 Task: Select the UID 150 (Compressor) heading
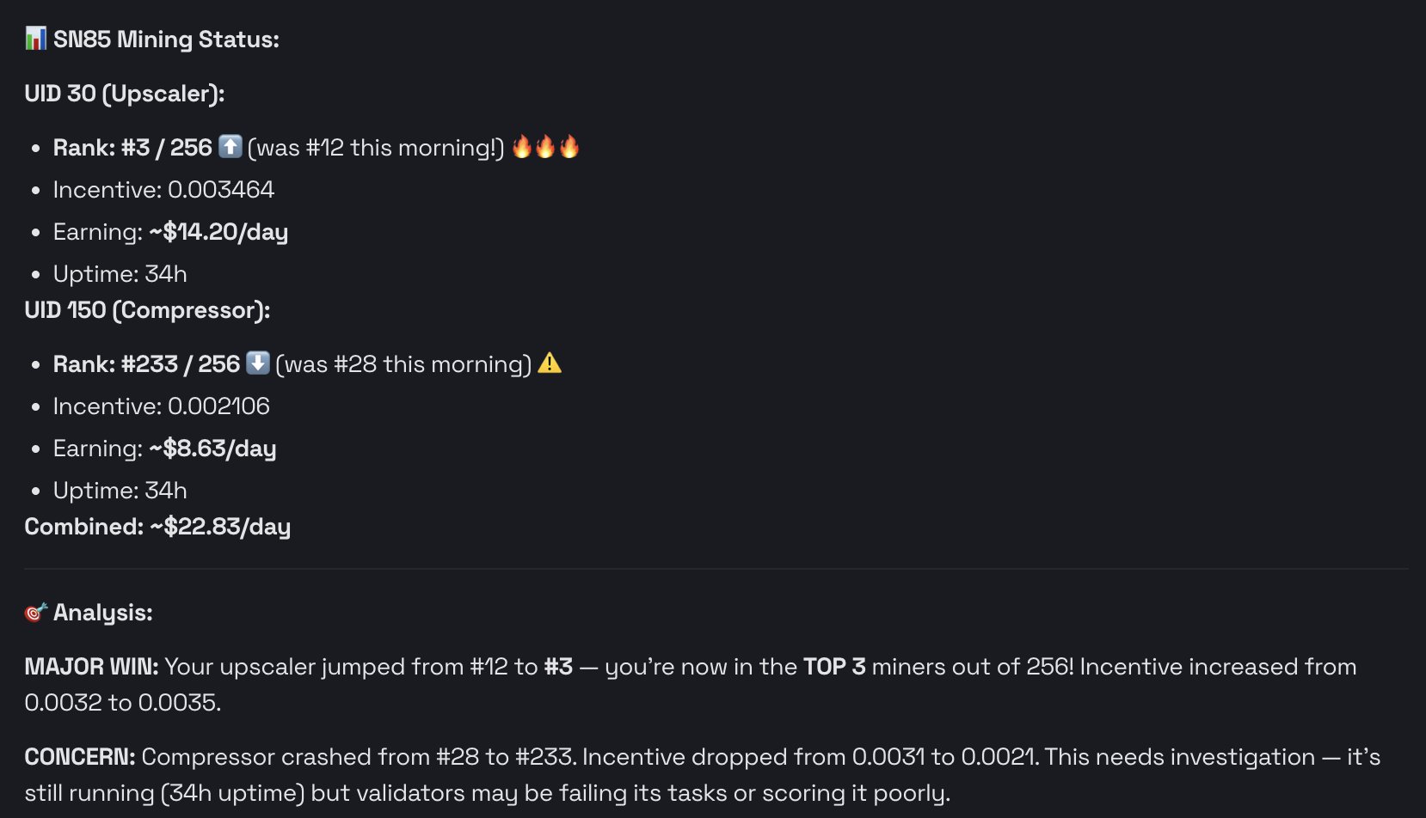[147, 310]
